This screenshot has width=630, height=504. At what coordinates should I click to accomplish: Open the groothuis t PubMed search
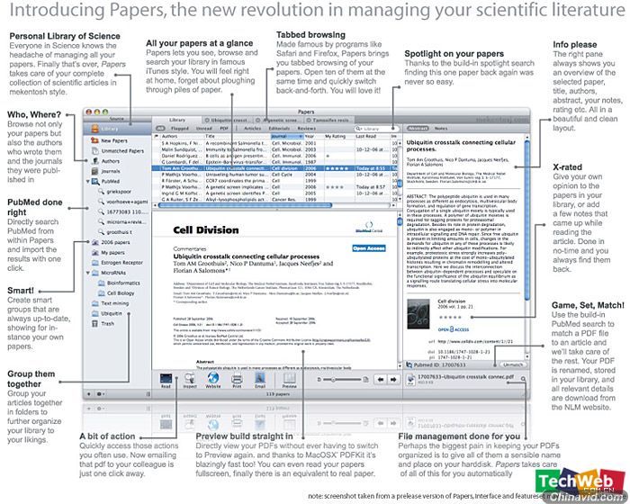click(x=115, y=232)
